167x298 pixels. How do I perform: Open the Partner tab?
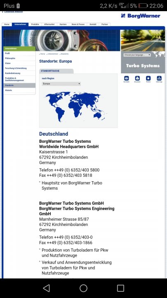(104, 24)
